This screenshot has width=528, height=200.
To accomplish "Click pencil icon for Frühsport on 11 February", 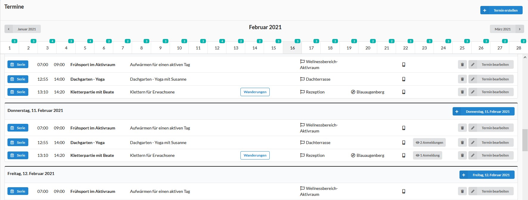I will tap(473, 128).
